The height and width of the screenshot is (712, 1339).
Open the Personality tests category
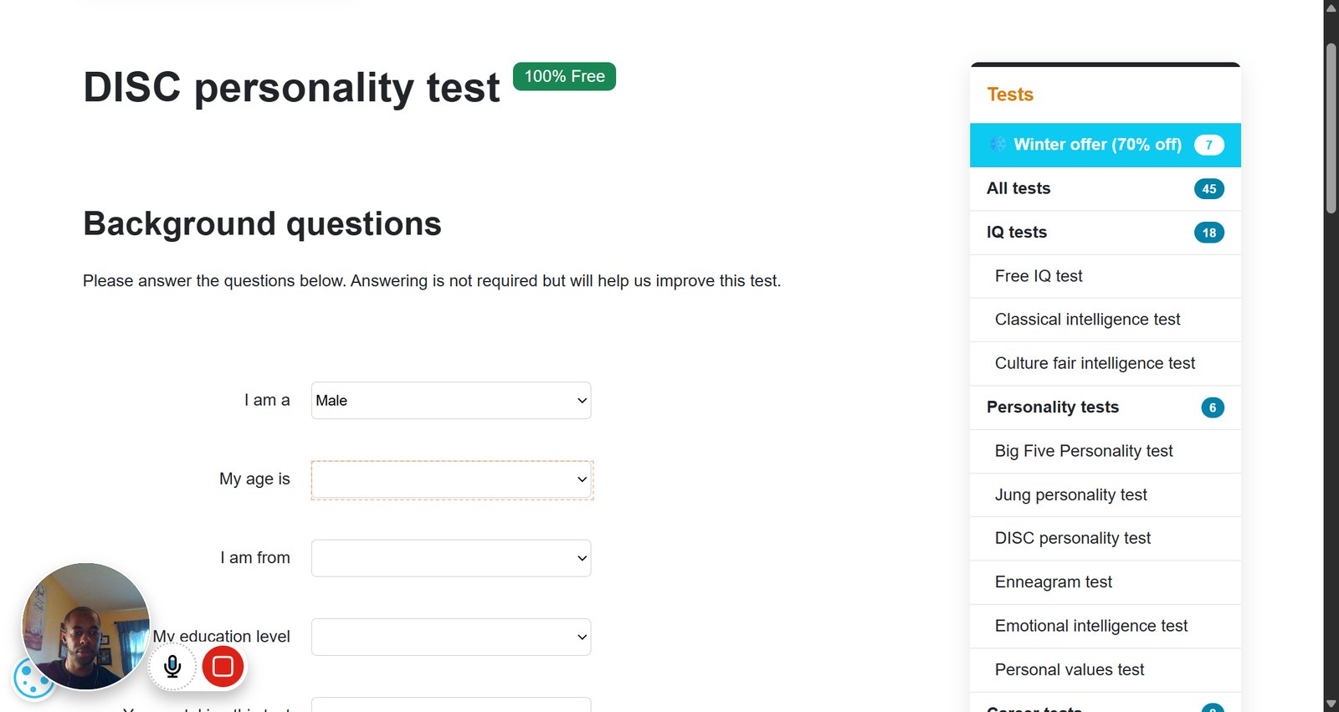(1105, 407)
